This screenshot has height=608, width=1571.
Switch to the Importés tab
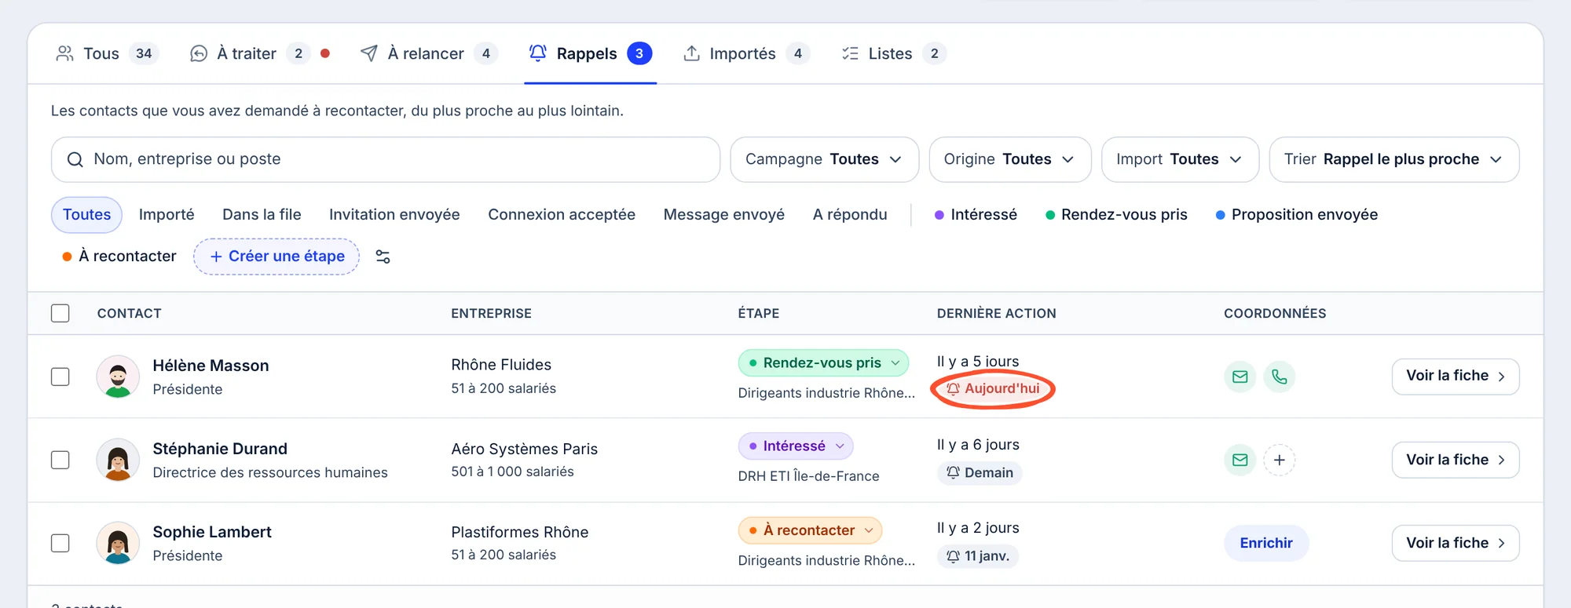coord(746,54)
